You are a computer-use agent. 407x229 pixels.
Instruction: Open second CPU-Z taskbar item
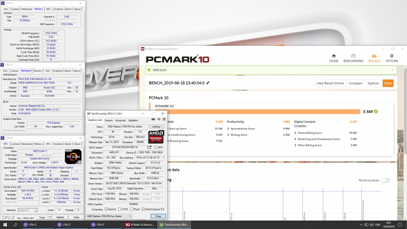click(71, 224)
